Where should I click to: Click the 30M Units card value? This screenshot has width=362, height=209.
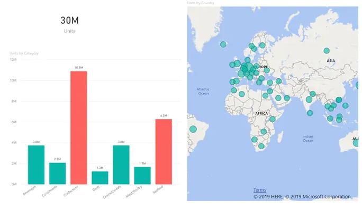[69, 20]
